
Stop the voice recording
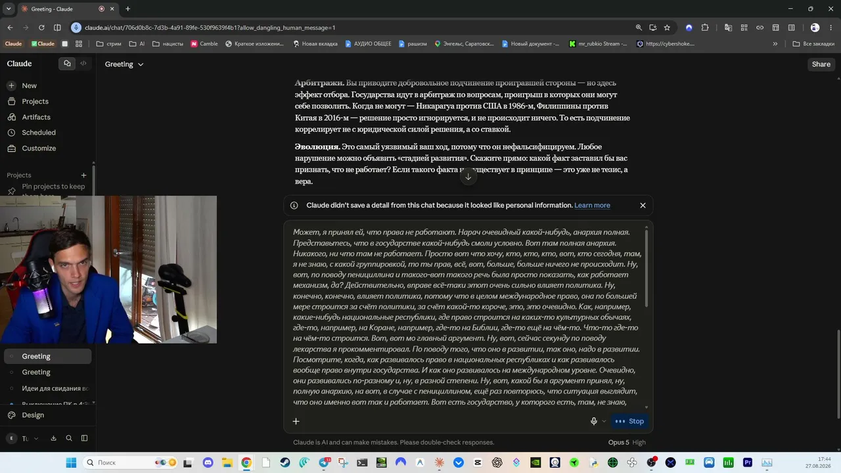coord(629,421)
